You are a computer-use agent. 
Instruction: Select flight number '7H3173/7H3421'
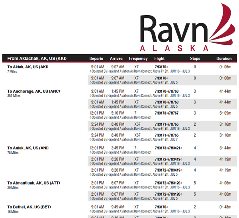pyautogui.click(x=168, y=148)
